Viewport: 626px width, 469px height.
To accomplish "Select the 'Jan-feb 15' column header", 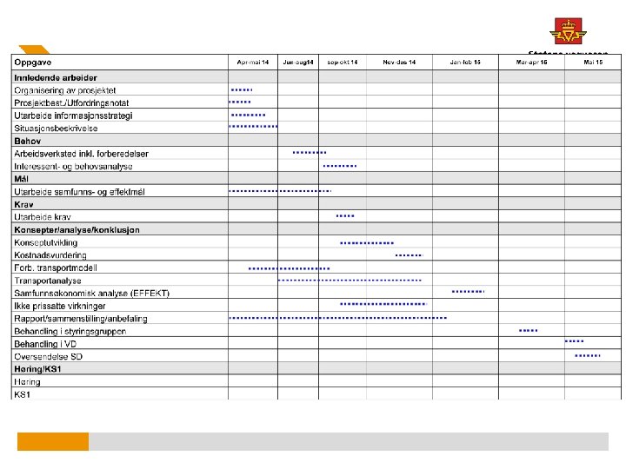I will click(x=465, y=63).
